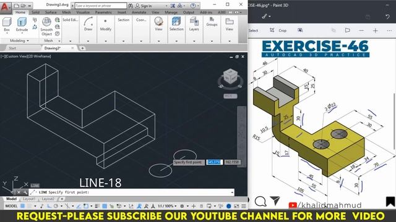The height and width of the screenshot is (222, 396).
Task: Open the Layers panel icon
Action: (x=194, y=24)
